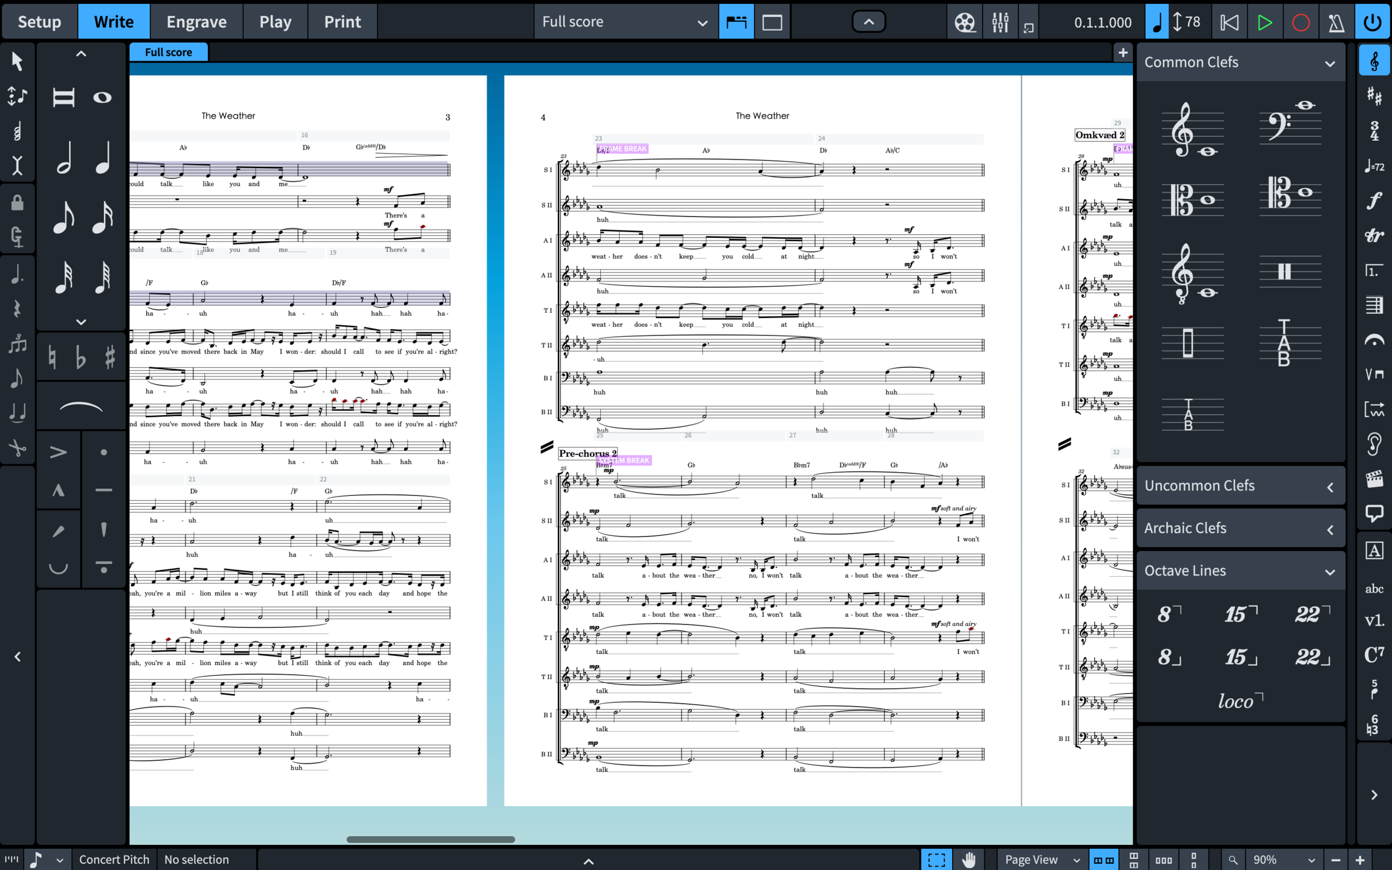Viewport: 1392px width, 870px height.
Task: Open the Chord Symbols C7 panel
Action: click(x=1374, y=655)
